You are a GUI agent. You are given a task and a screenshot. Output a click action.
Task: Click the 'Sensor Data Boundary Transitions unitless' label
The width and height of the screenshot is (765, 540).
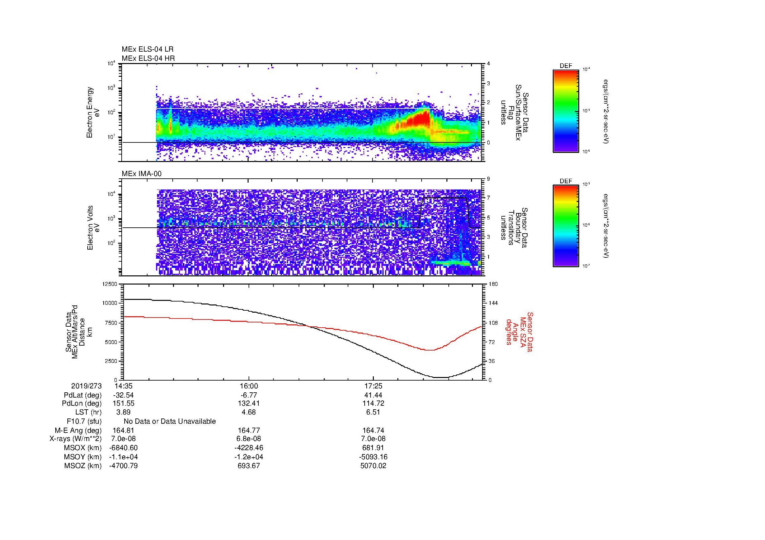click(514, 228)
